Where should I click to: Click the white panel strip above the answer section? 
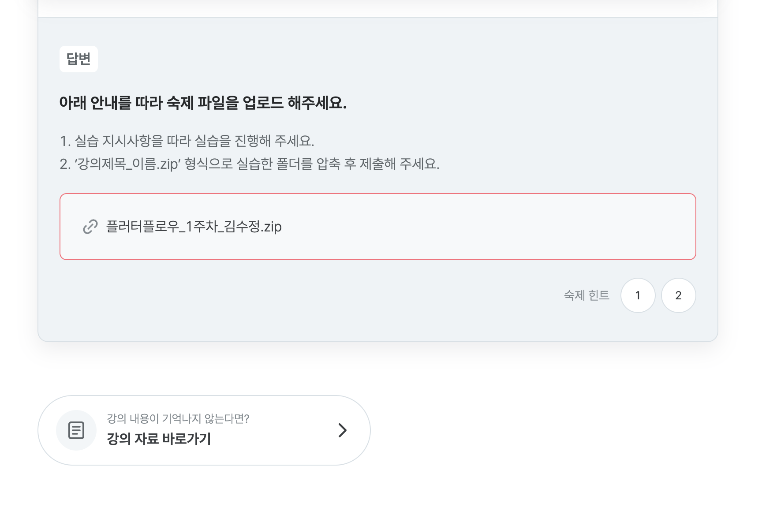(x=378, y=8)
